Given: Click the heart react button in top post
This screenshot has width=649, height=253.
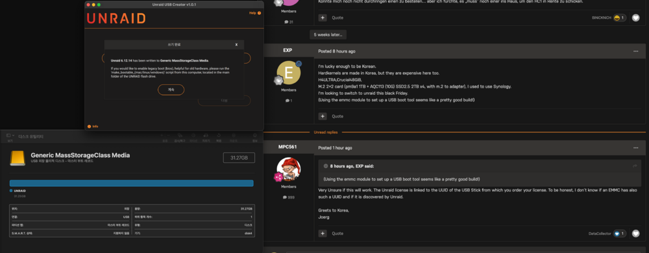Looking at the screenshot, I should point(636,18).
